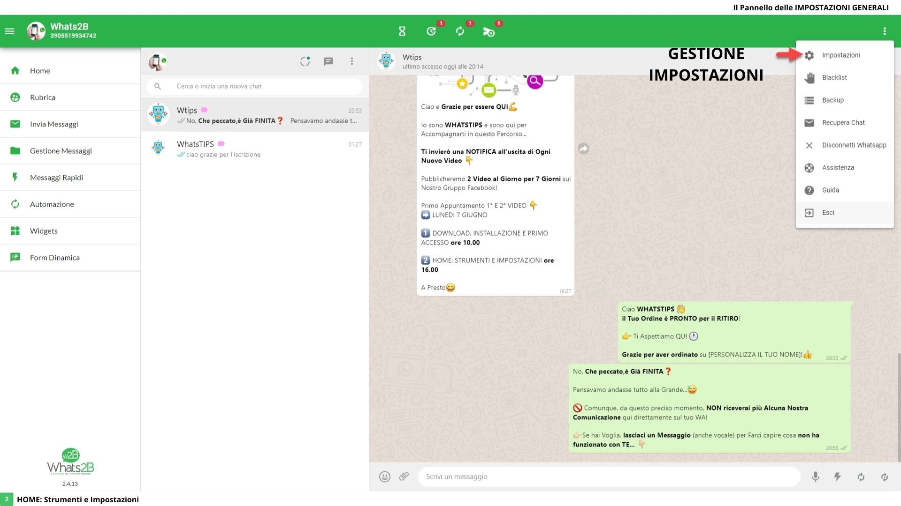Click the header automation sync icon with badge

coord(460,31)
